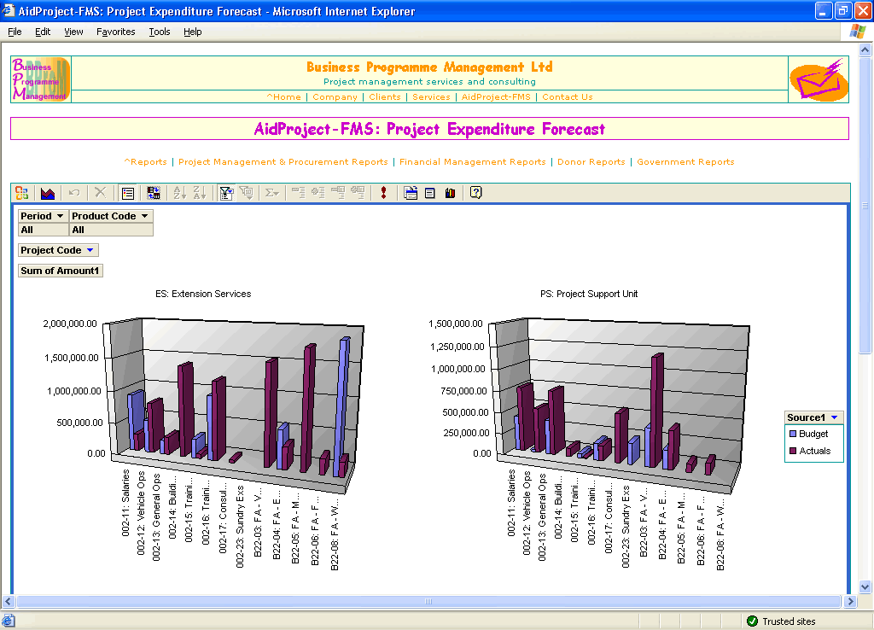The height and width of the screenshot is (630, 874).
Task: Sort descending Z-A in chart toolbar
Action: pyautogui.click(x=200, y=193)
